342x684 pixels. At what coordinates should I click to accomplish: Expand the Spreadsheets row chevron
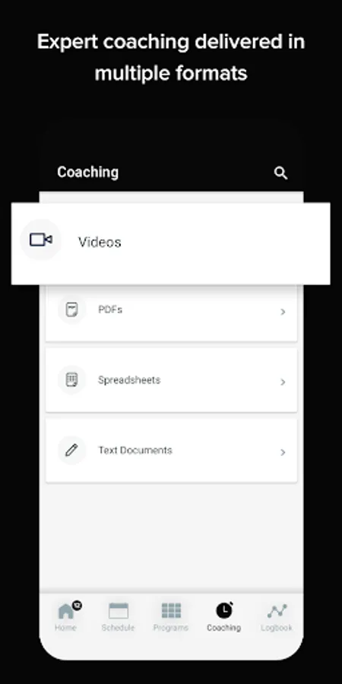tap(283, 382)
